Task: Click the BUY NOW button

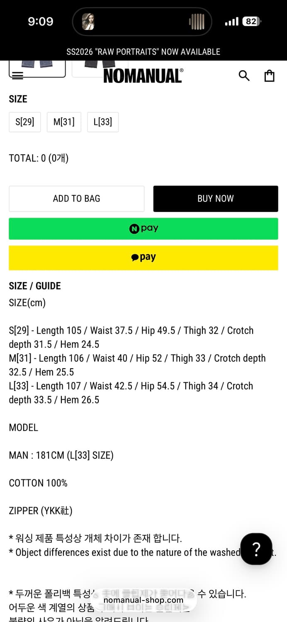Action: point(216,199)
